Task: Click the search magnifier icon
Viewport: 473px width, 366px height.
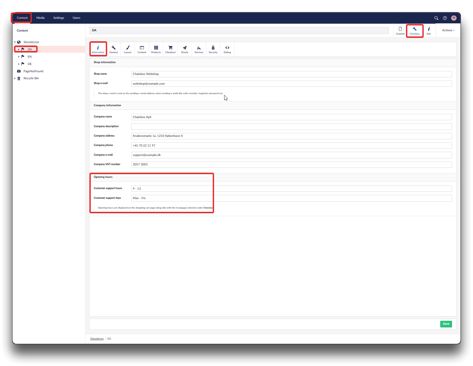Action: (x=436, y=18)
